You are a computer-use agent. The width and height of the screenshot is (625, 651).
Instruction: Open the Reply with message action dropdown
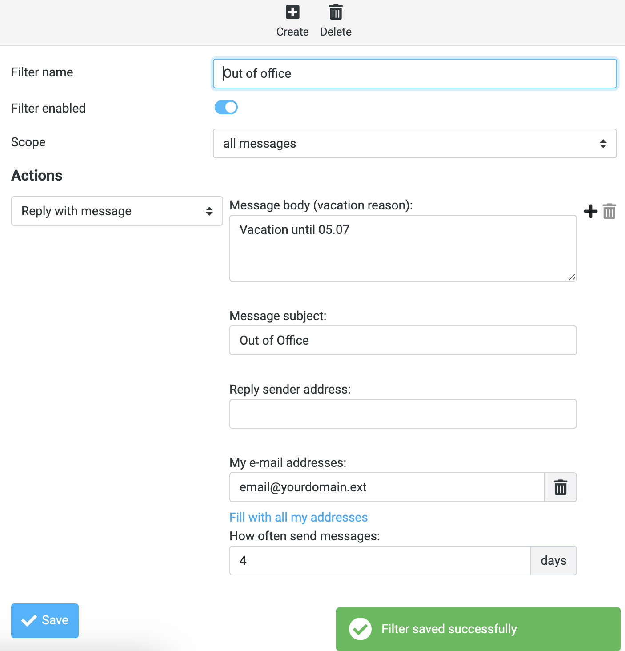[117, 211]
